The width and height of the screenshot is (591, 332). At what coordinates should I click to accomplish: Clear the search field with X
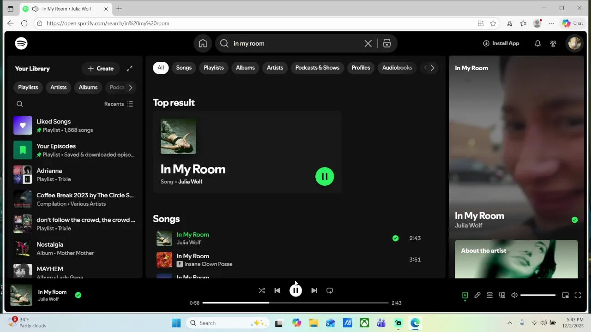tap(368, 43)
